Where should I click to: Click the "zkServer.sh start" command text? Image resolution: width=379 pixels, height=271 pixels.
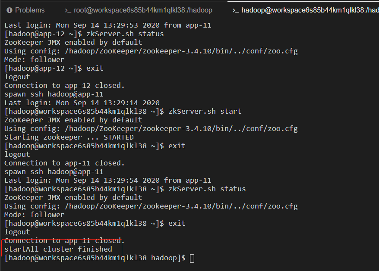coord(205,111)
